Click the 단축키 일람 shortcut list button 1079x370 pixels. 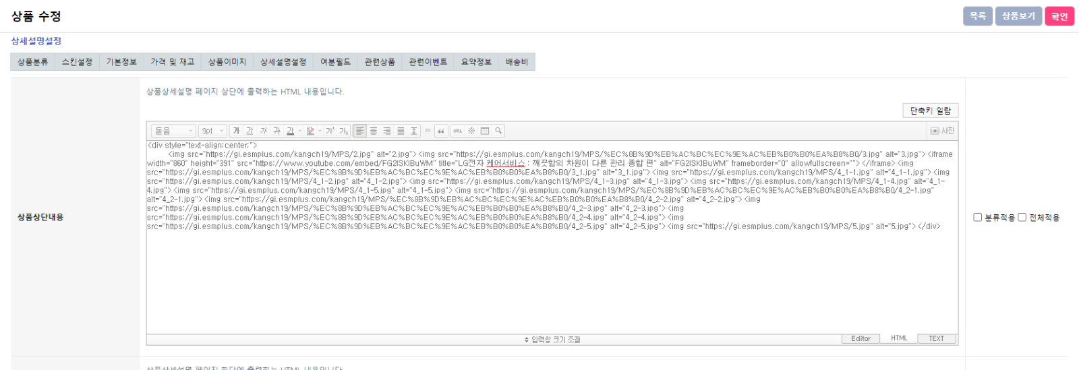click(930, 111)
